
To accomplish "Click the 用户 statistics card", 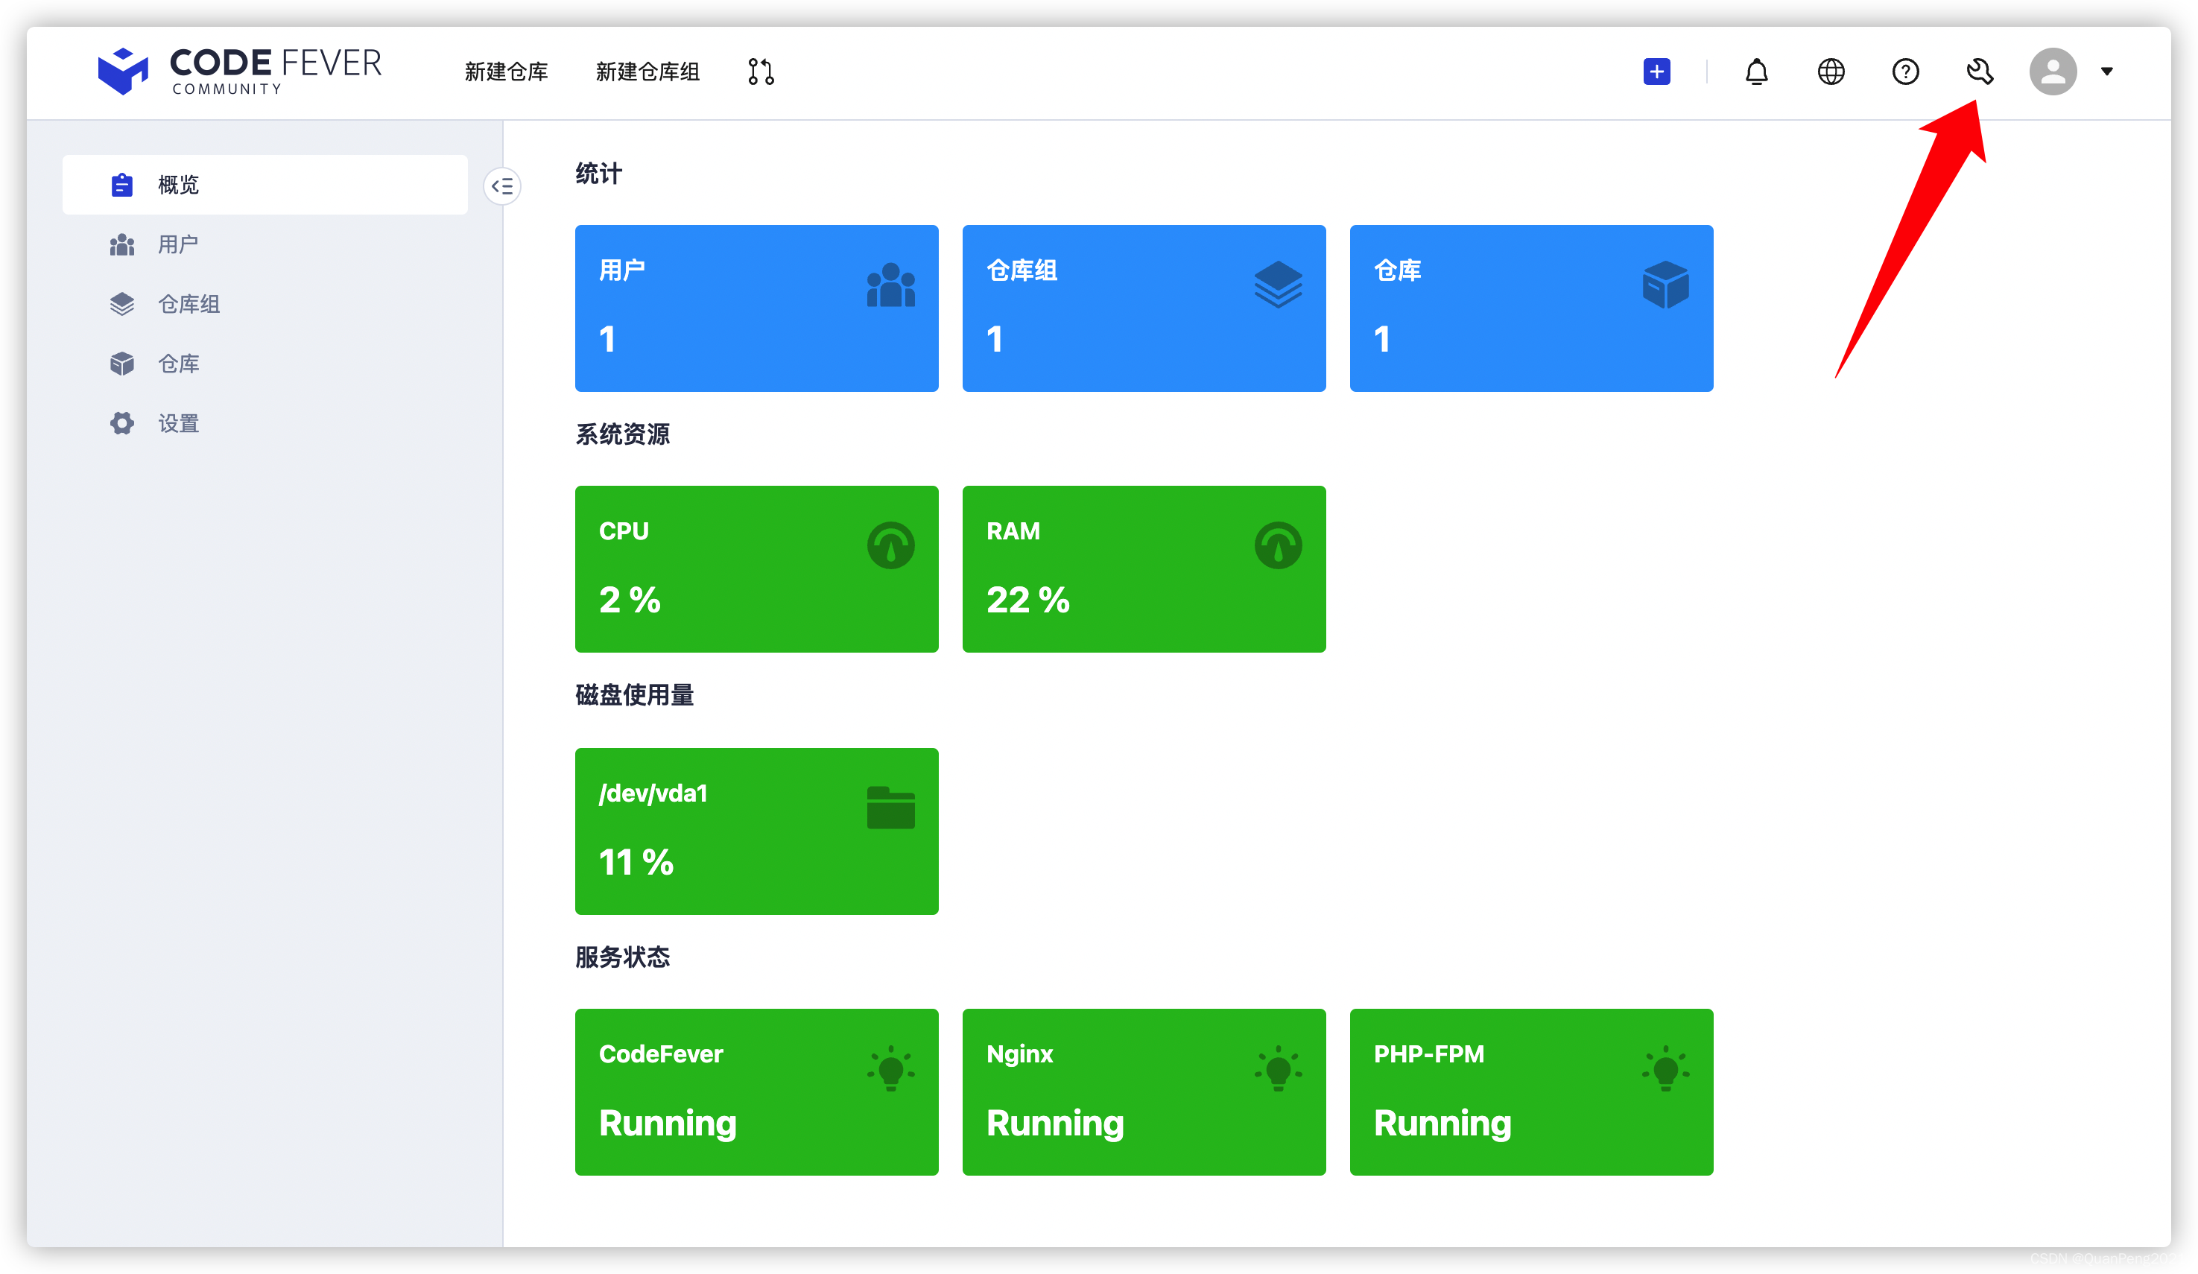I will click(756, 308).
